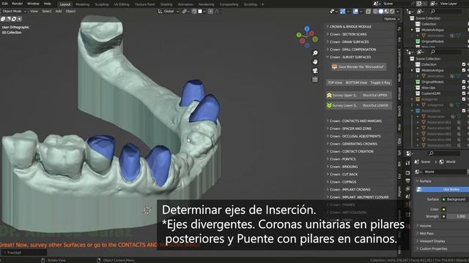
Task: Open the Render menu
Action: (x=18, y=4)
